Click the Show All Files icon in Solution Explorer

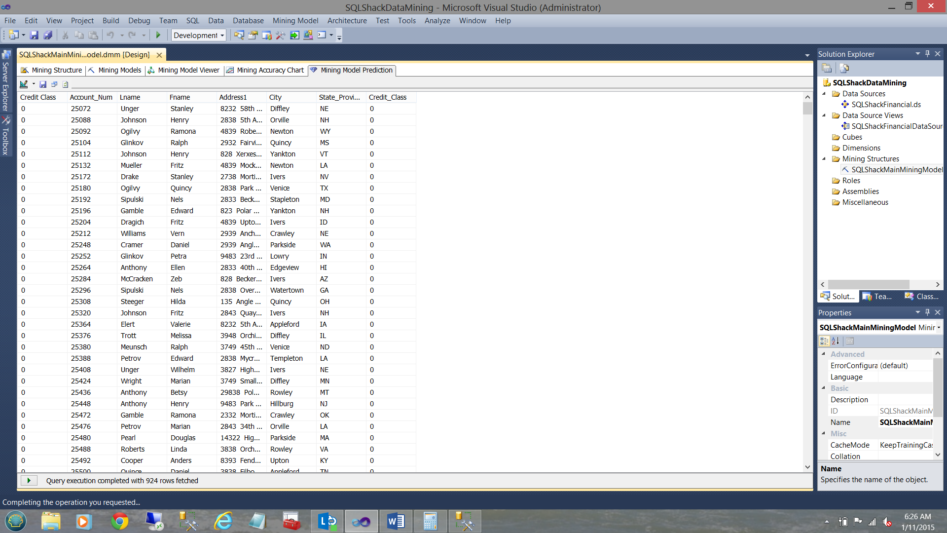pyautogui.click(x=844, y=68)
